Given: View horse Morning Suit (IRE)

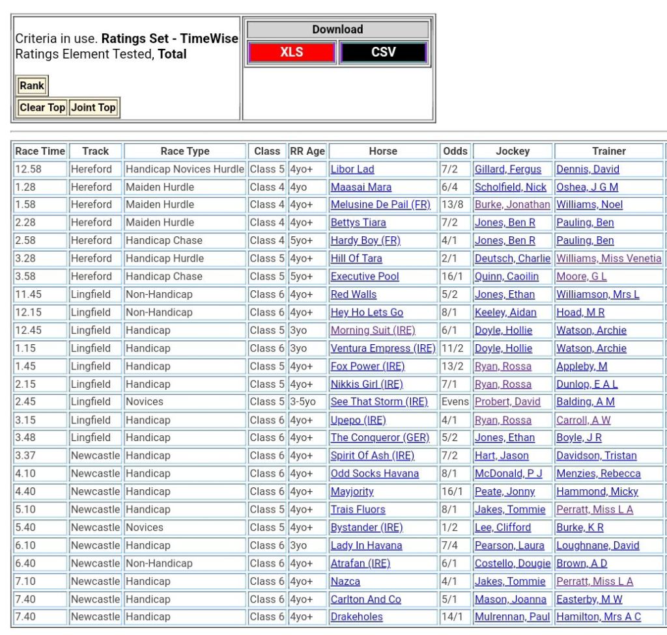Looking at the screenshot, I should point(373,331).
